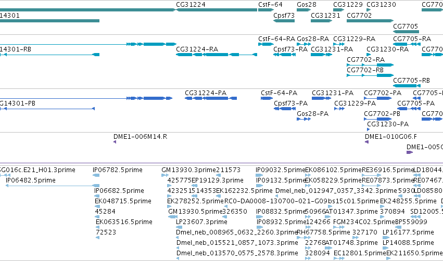Select the CG7702-PB protein feature
Image resolution: width=443 pixels, height=261 pixels.
pos(378,119)
